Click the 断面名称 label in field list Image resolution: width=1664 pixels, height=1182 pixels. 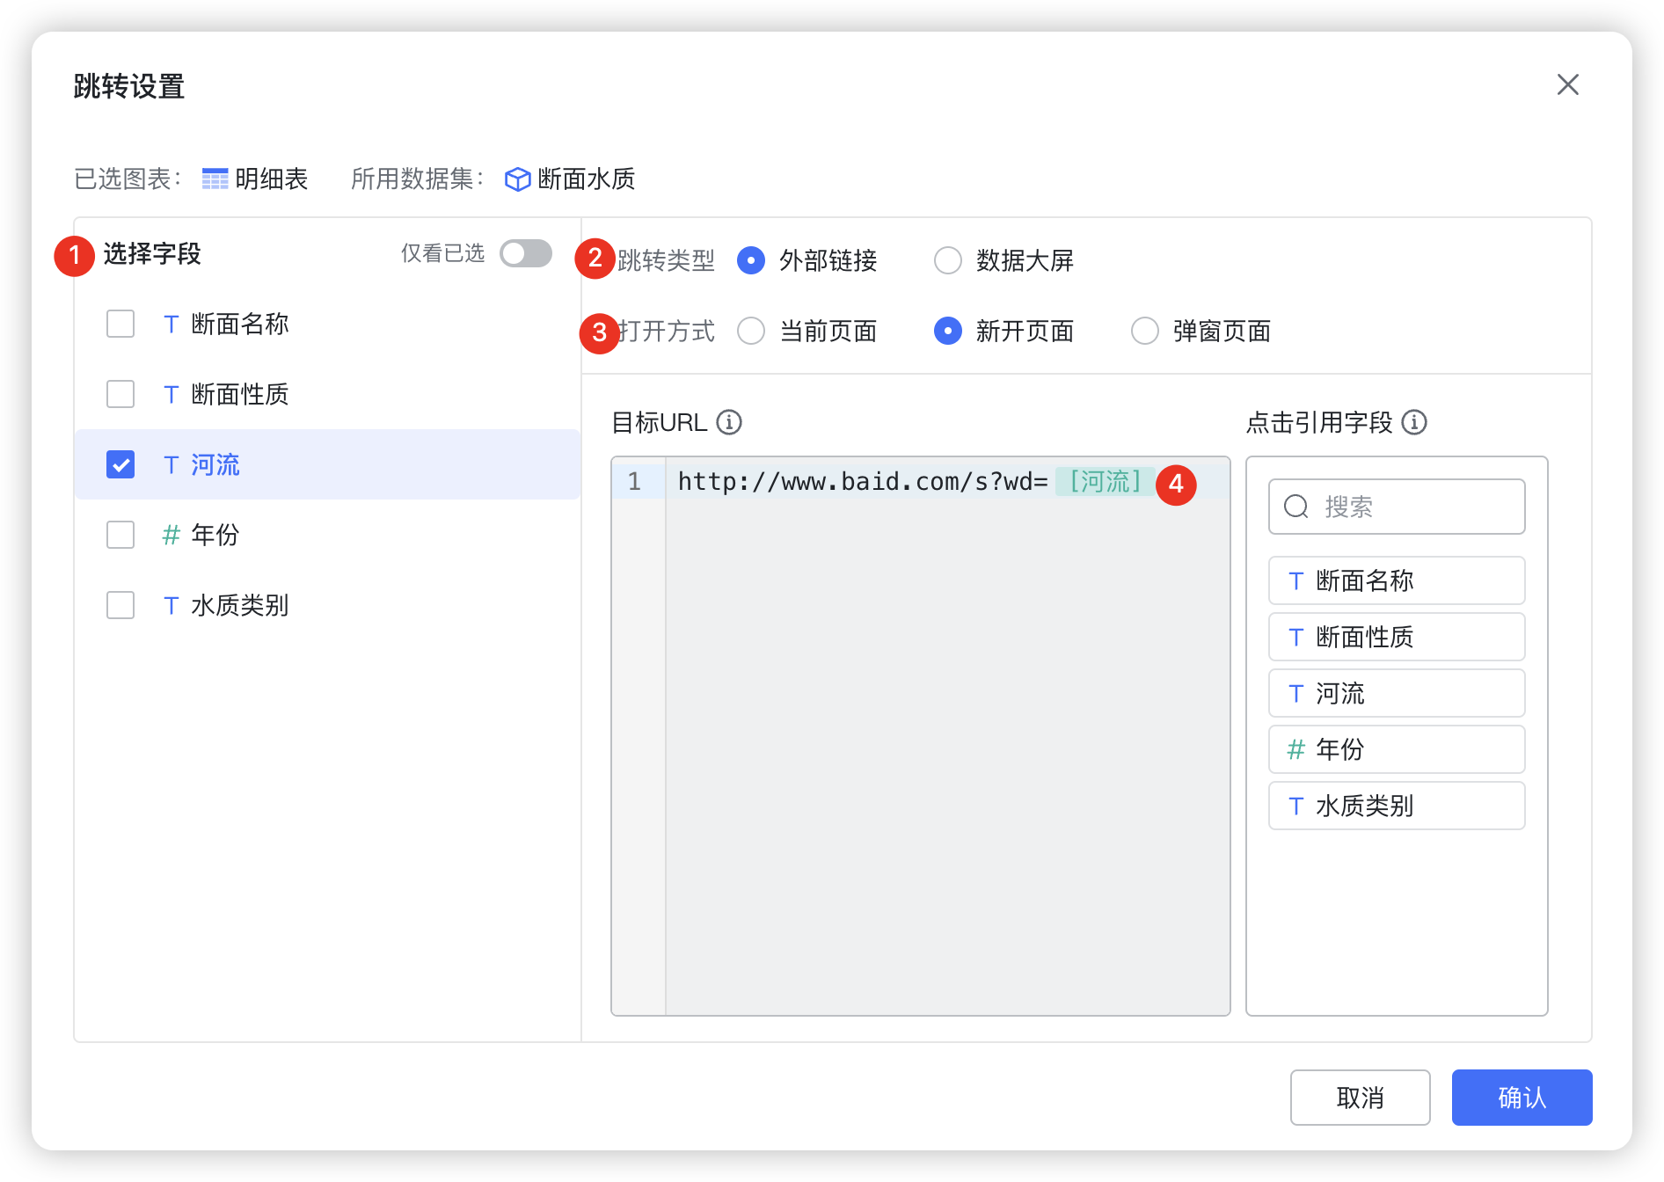click(x=240, y=324)
